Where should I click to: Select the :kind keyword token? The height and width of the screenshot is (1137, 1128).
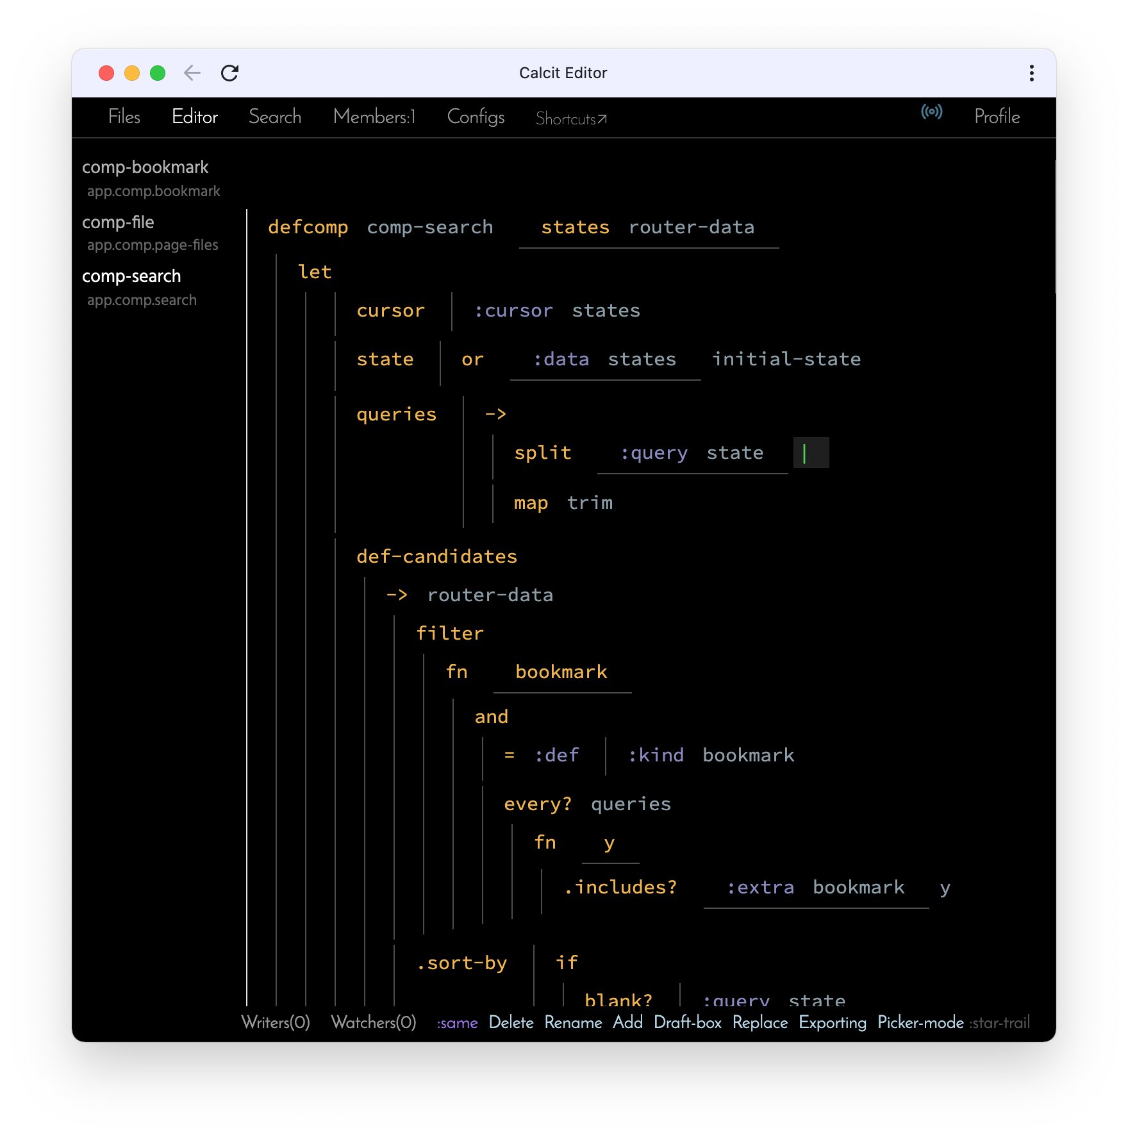pyautogui.click(x=656, y=755)
